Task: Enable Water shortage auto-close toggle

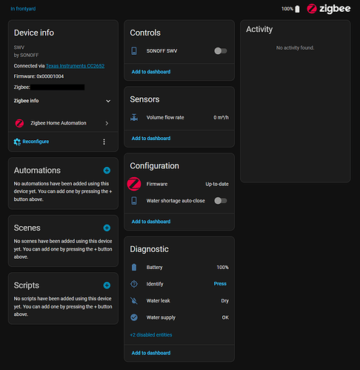Action: [x=221, y=201]
